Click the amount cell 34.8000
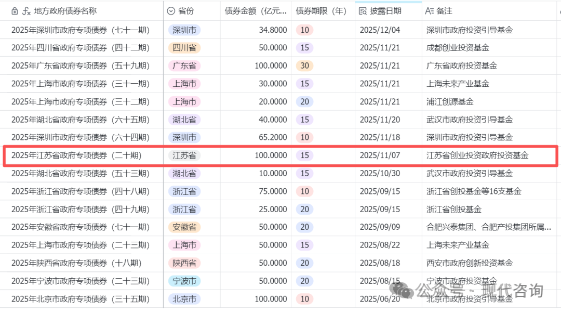Screen dimensions: 561x313 pos(256,30)
